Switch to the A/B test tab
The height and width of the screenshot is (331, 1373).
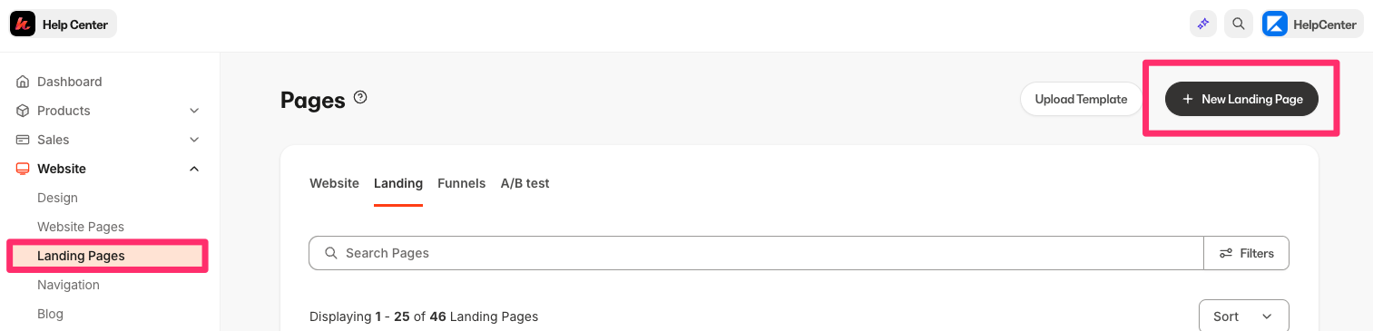[525, 183]
